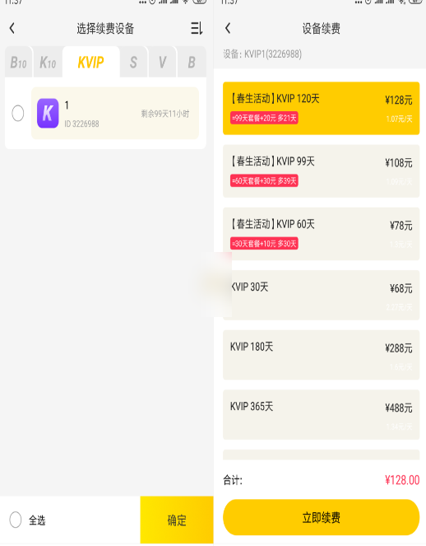Select the KVIP tab
Viewport: 426px width, 546px height.
click(90, 63)
